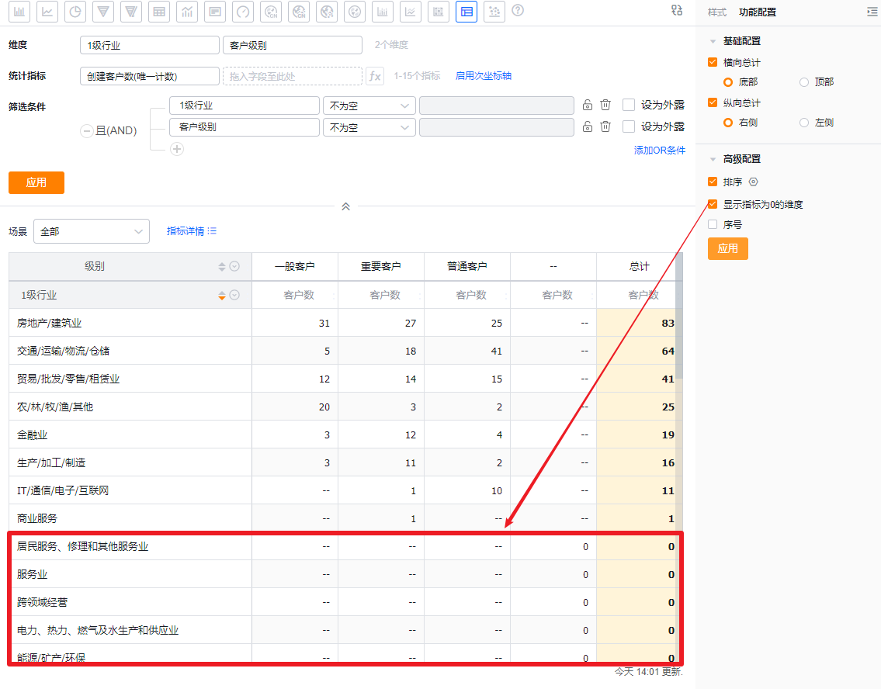Open the 1级行业 header circled dropdown arrow
The height and width of the screenshot is (689, 881).
click(235, 296)
